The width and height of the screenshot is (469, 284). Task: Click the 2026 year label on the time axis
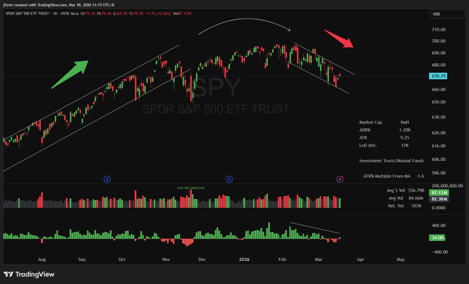coord(244,259)
